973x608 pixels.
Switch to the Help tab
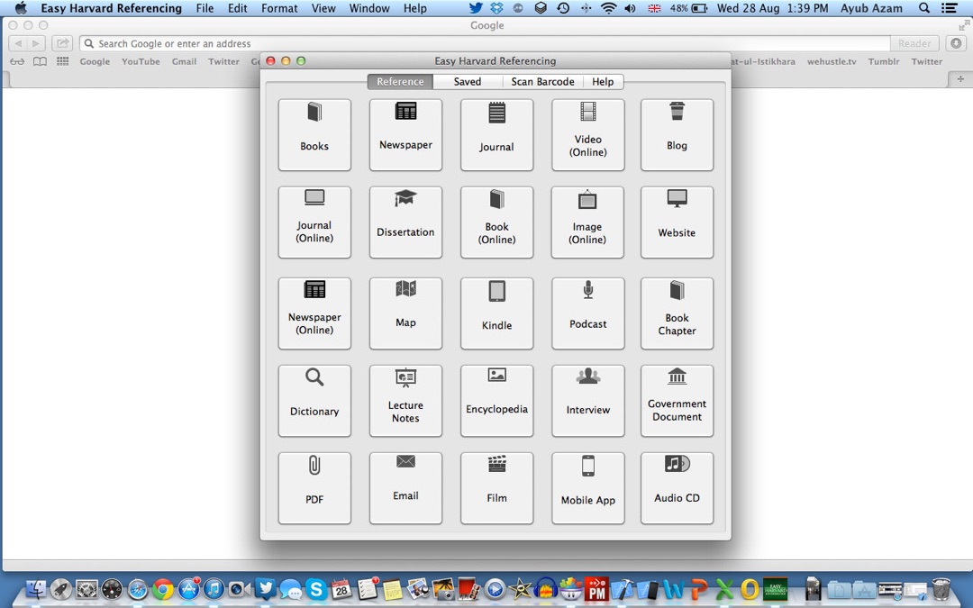(603, 82)
